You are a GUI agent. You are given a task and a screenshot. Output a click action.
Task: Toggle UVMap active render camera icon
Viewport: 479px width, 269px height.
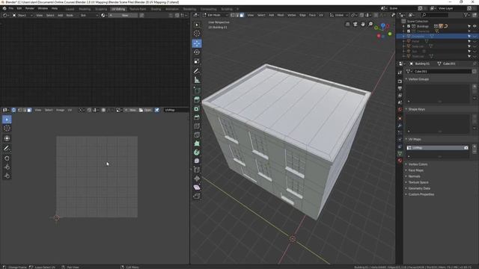click(x=466, y=148)
